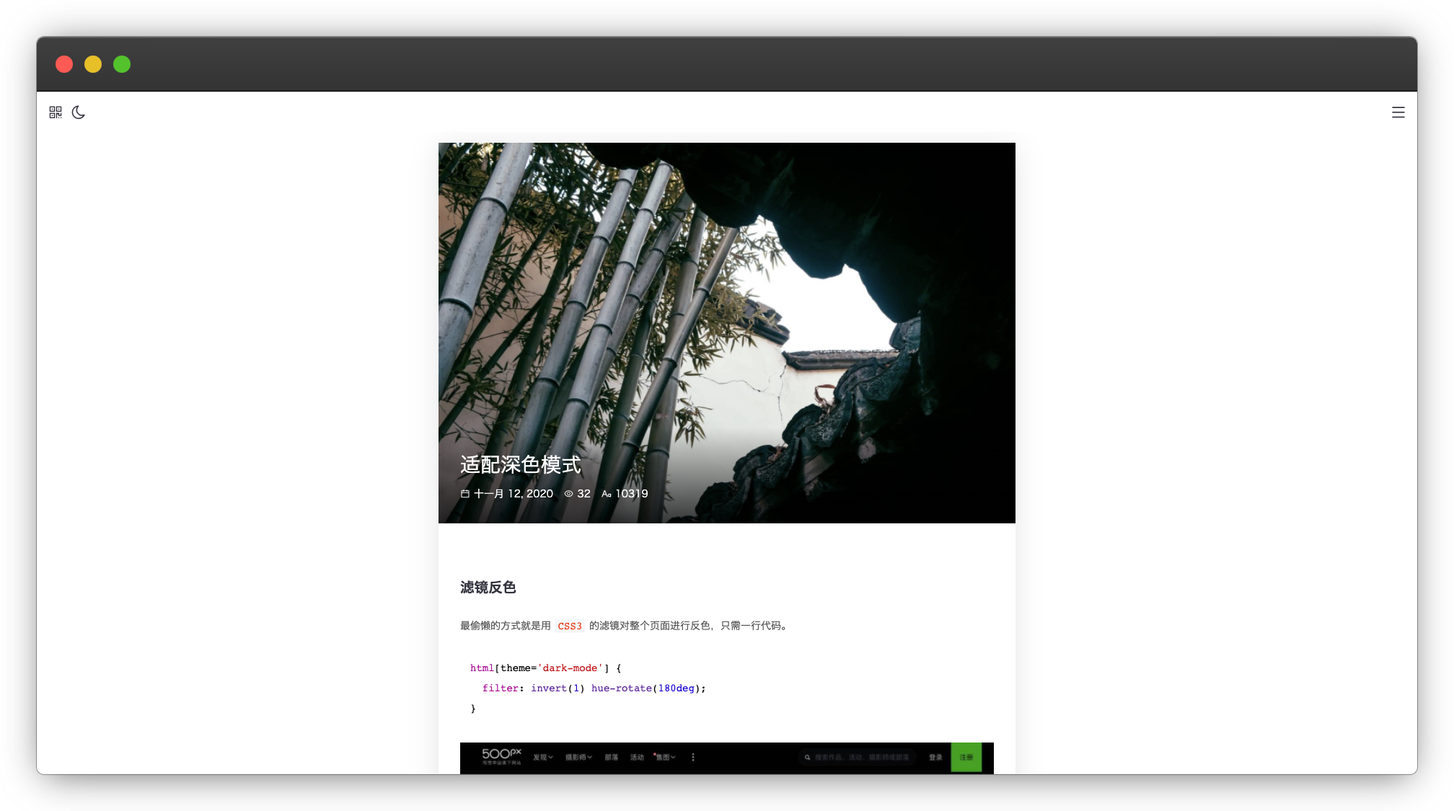The width and height of the screenshot is (1454, 811).
Task: Expand the 发现 dropdown
Action: click(542, 757)
